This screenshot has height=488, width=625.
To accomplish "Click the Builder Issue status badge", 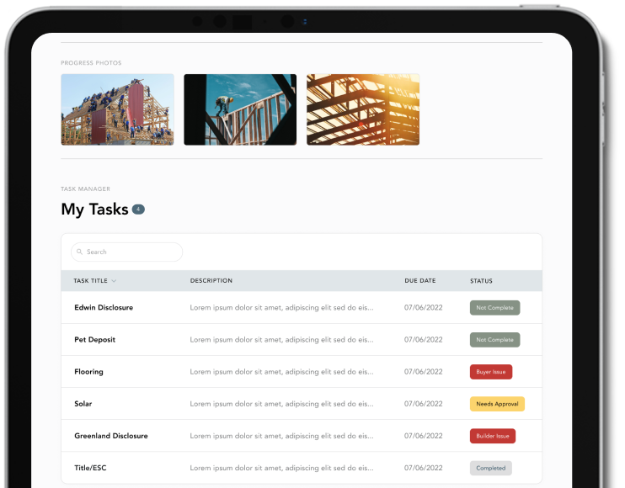I will 493,436.
